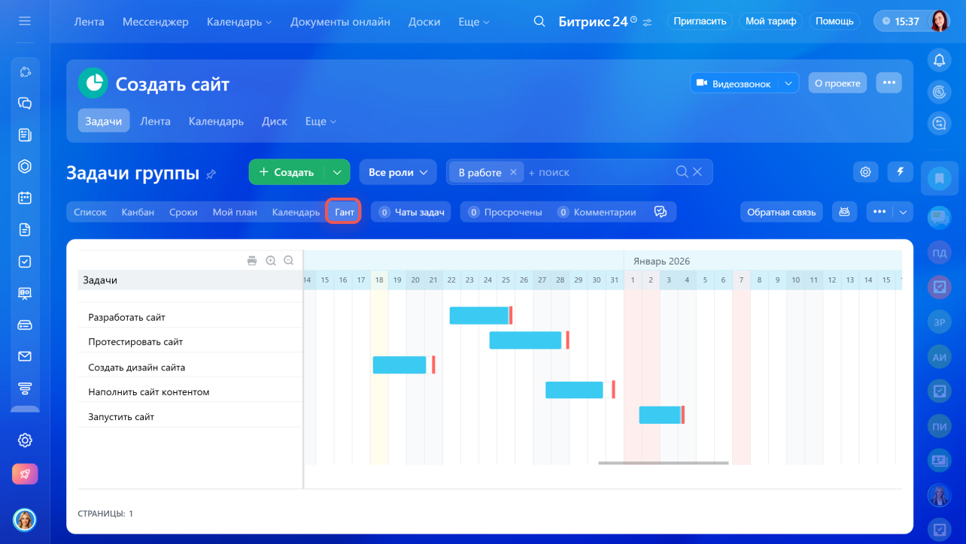Click the О проекте button
The width and height of the screenshot is (966, 544).
point(837,83)
